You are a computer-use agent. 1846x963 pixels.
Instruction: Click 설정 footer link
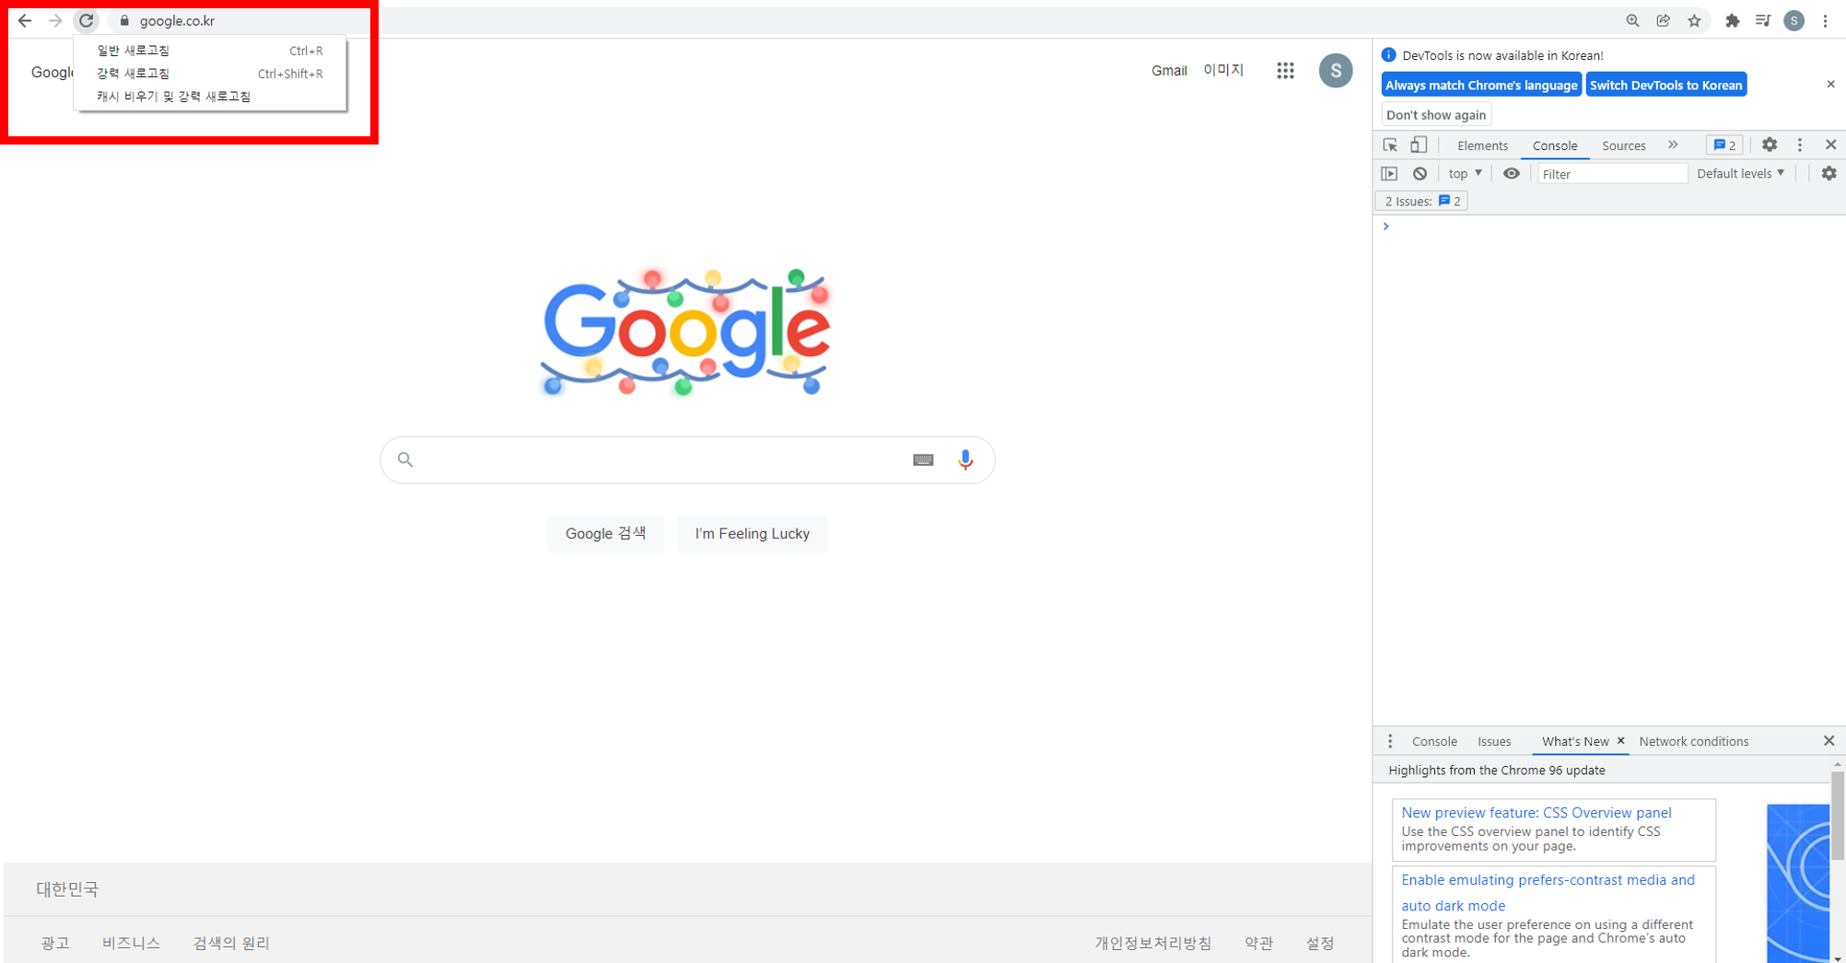click(x=1320, y=943)
